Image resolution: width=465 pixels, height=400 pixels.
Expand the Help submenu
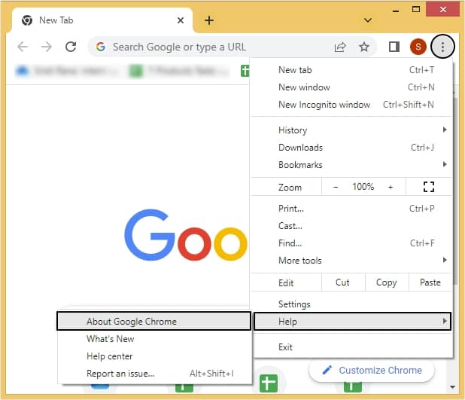click(x=353, y=322)
